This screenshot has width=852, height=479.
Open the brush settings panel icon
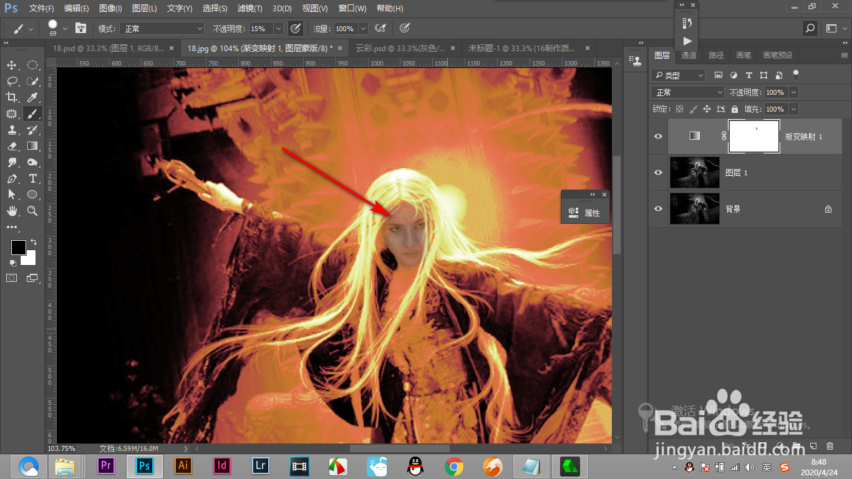(x=80, y=28)
